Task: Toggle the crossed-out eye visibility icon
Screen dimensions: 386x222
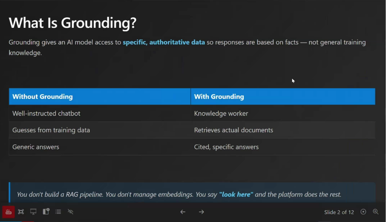Action: point(70,212)
